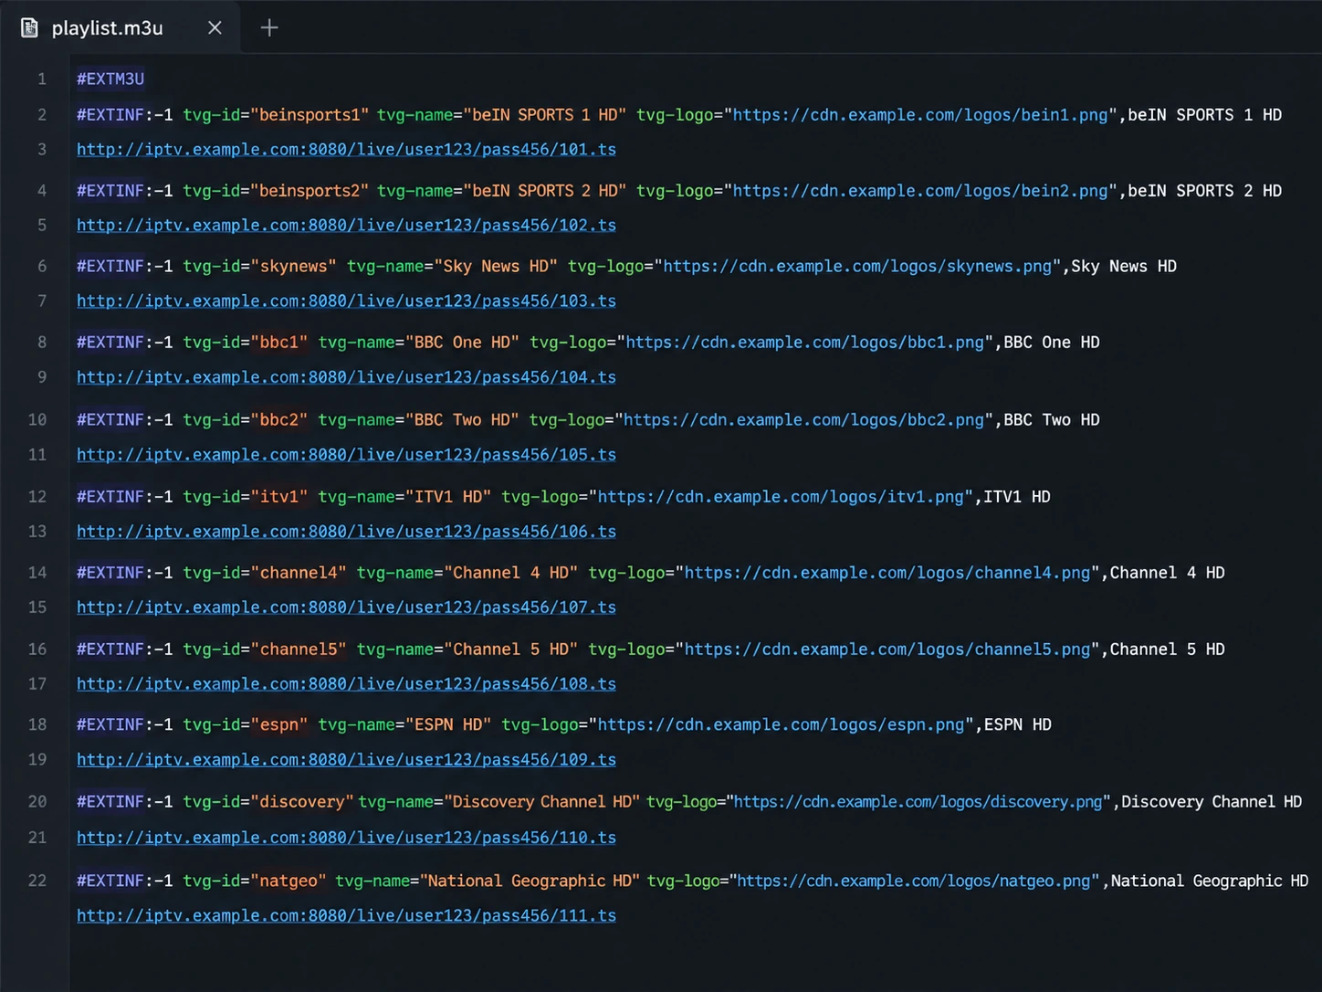The height and width of the screenshot is (992, 1322).
Task: Click the "beinsports1" tvg-id value
Action: coord(310,114)
